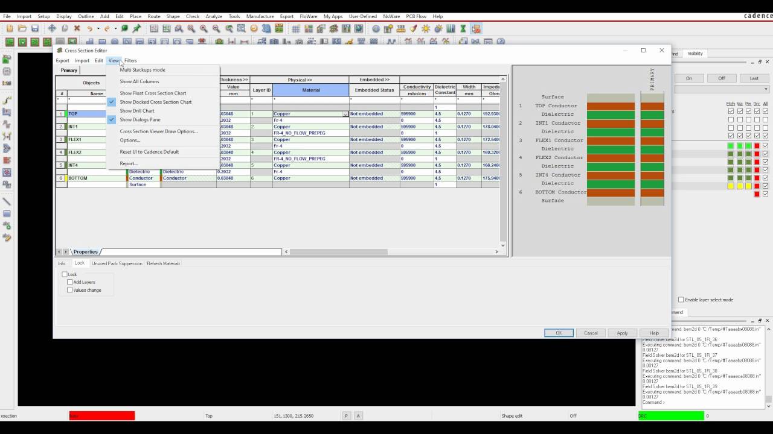
Task: Open the Visibility view dropdown combo box
Action: click(x=721, y=89)
